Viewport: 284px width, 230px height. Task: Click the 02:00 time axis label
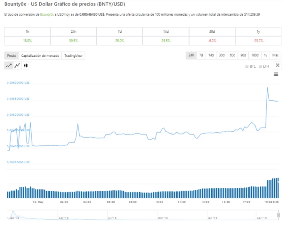point(64,202)
